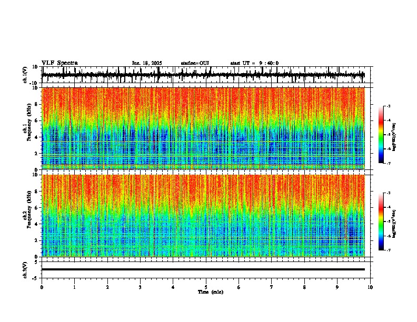Click the ch.1 colorbar log(PSD) label

394,137
